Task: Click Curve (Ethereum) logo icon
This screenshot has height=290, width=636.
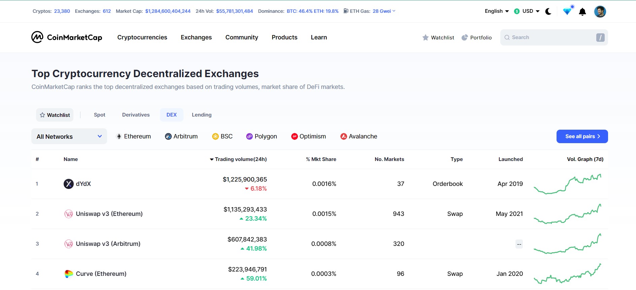Action: 69,274
